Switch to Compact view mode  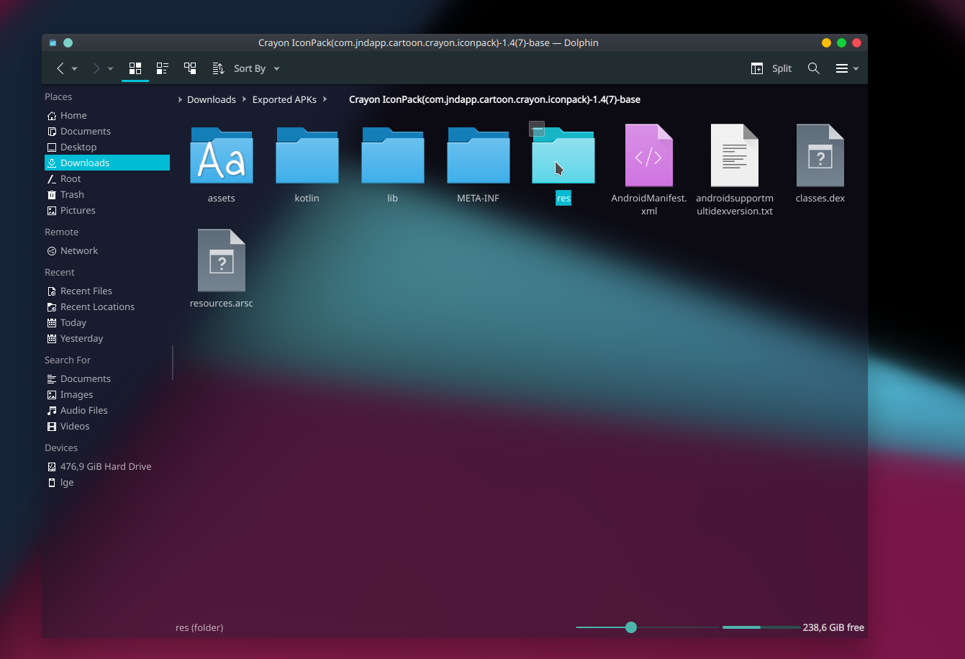point(163,68)
